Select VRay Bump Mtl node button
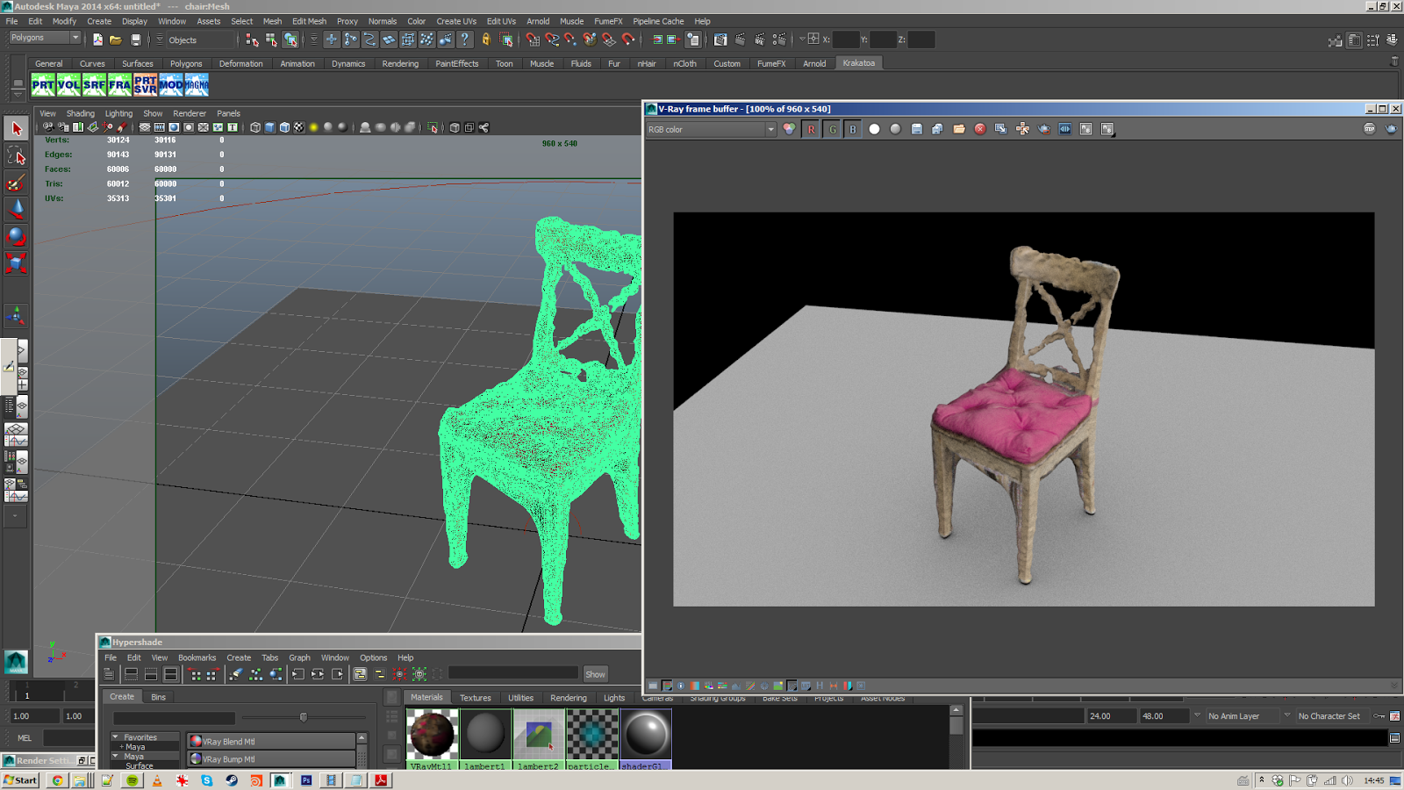 271,758
